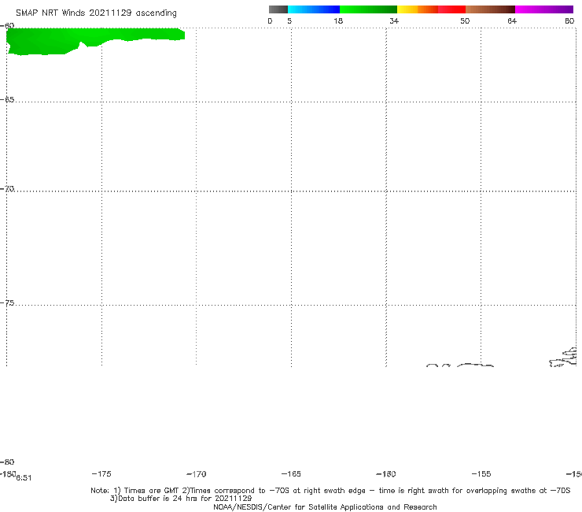Click the -155 longitude label
This screenshot has width=582, height=512.
(x=481, y=473)
